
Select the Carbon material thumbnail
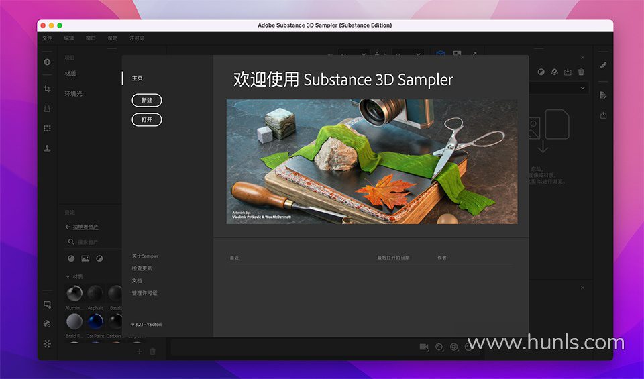(115, 321)
